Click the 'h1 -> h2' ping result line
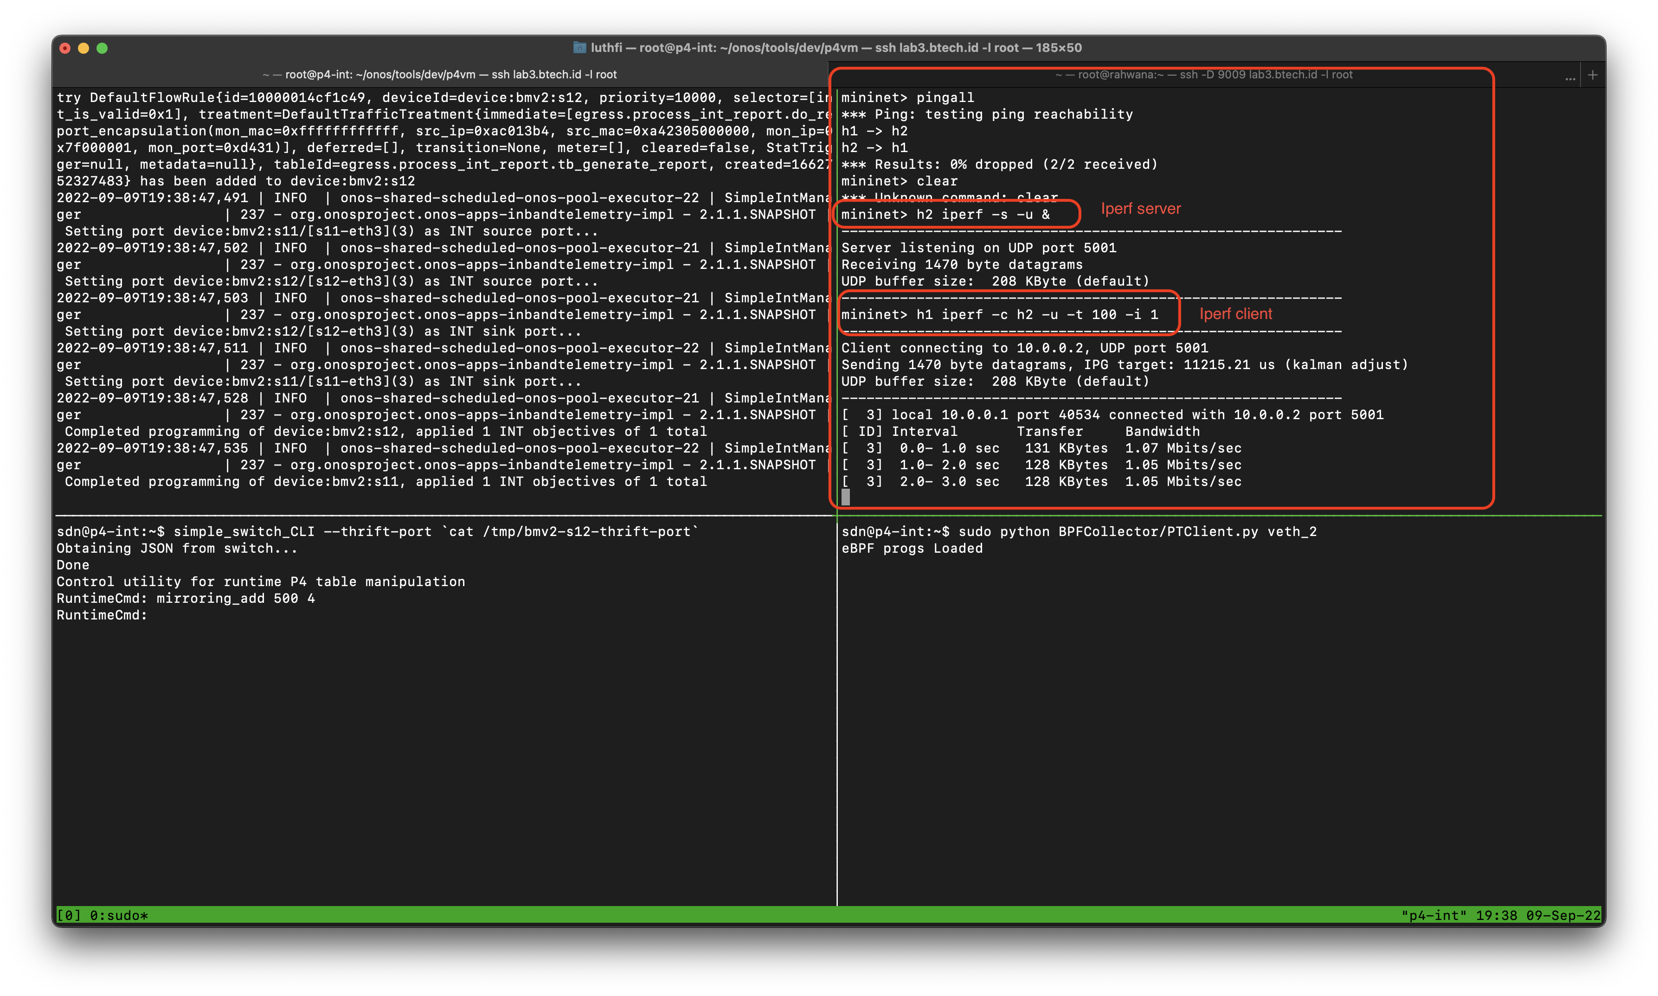Image resolution: width=1658 pixels, height=996 pixels. tap(874, 132)
